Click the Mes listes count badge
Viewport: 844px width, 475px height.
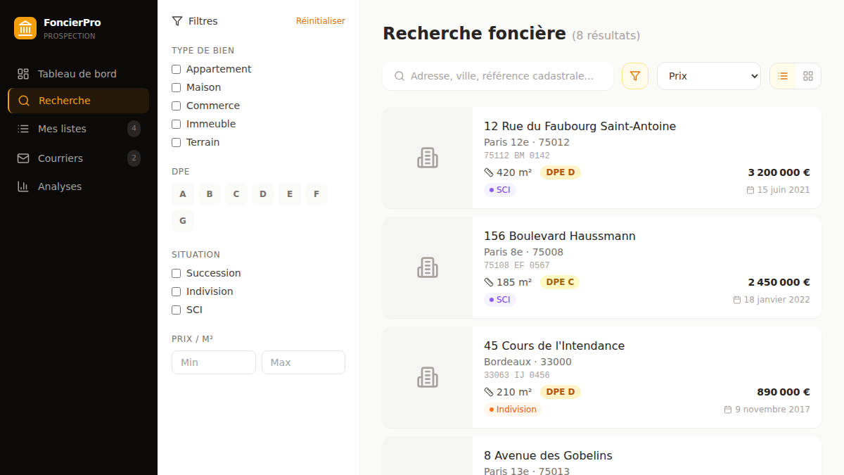point(134,129)
